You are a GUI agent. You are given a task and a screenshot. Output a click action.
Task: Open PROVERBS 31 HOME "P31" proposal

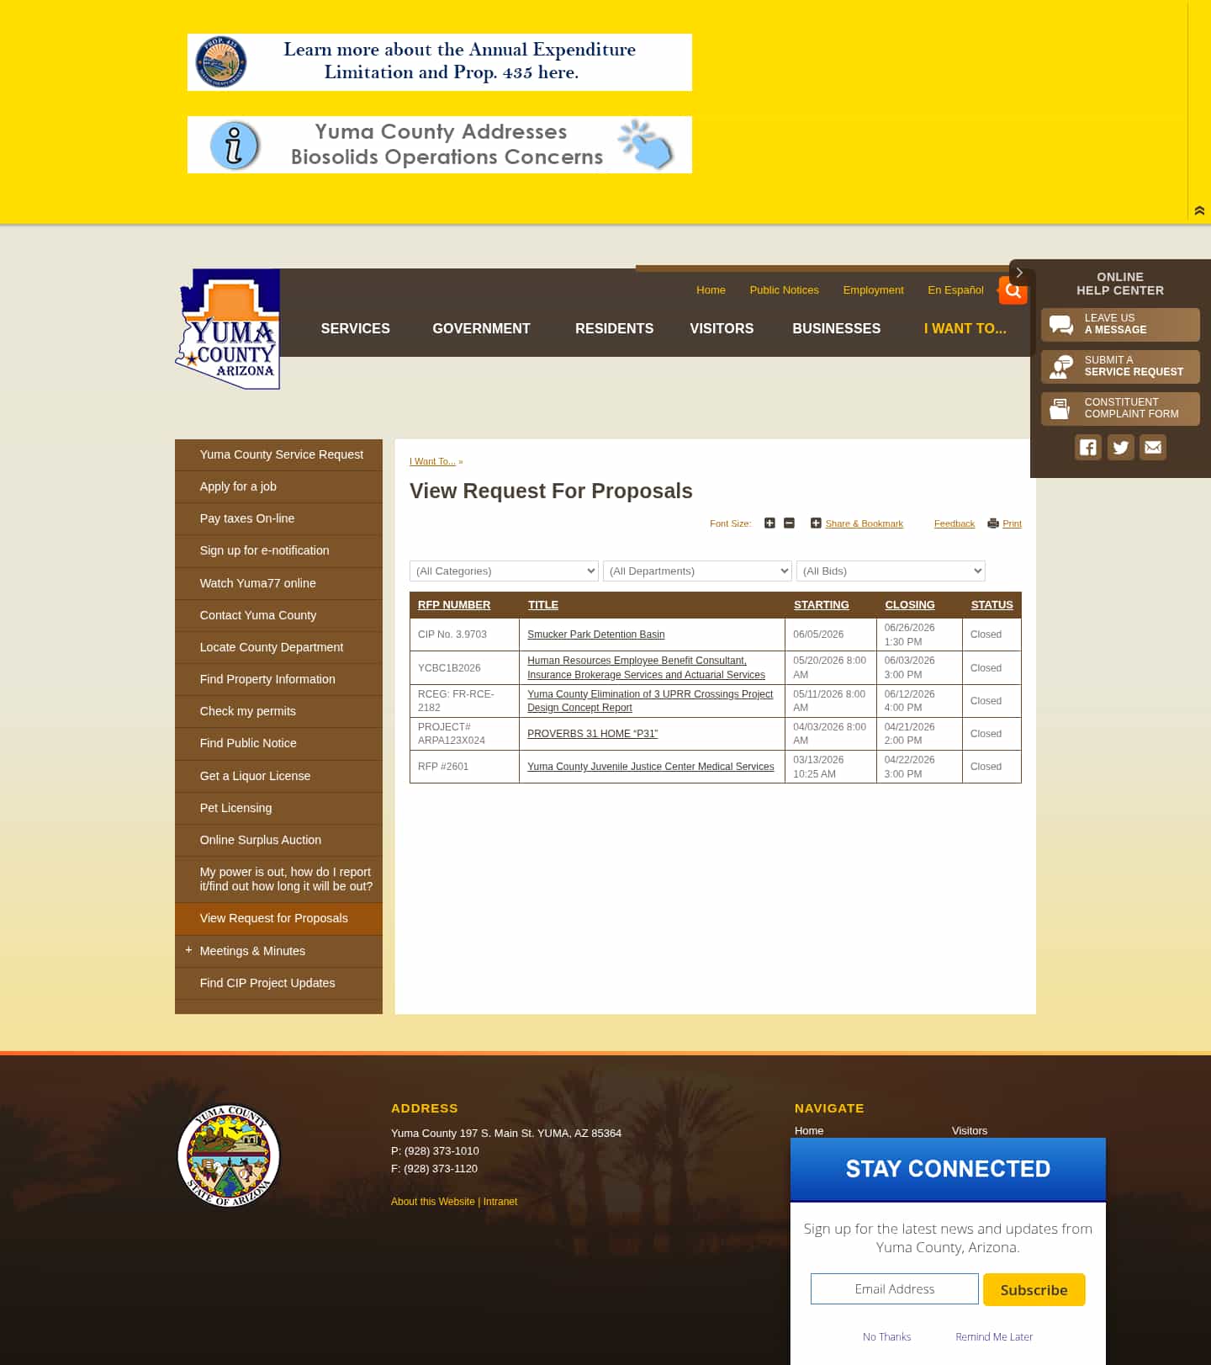[592, 734]
